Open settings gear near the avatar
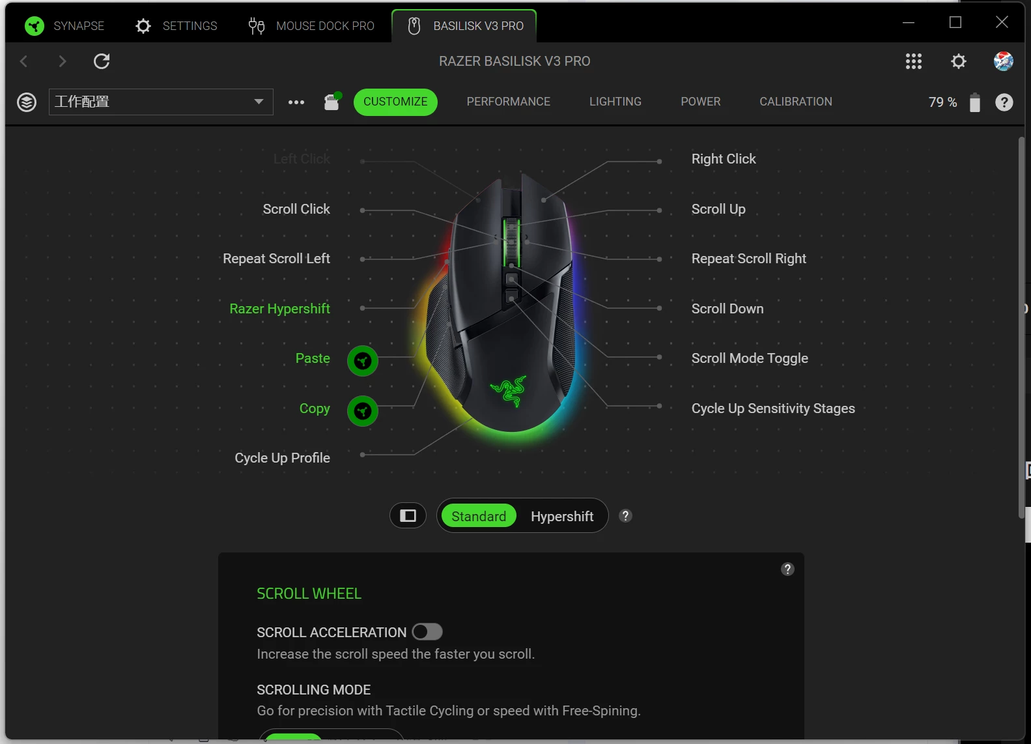This screenshot has width=1031, height=744. [x=959, y=61]
